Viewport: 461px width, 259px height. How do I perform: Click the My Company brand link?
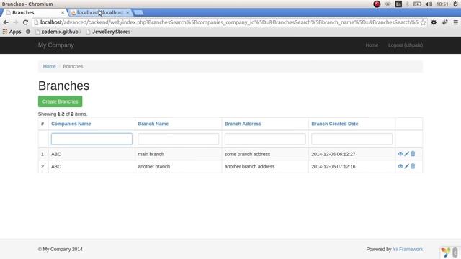[x=56, y=45]
